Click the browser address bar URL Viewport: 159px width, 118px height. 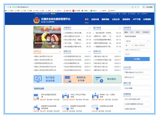pos(20,7)
